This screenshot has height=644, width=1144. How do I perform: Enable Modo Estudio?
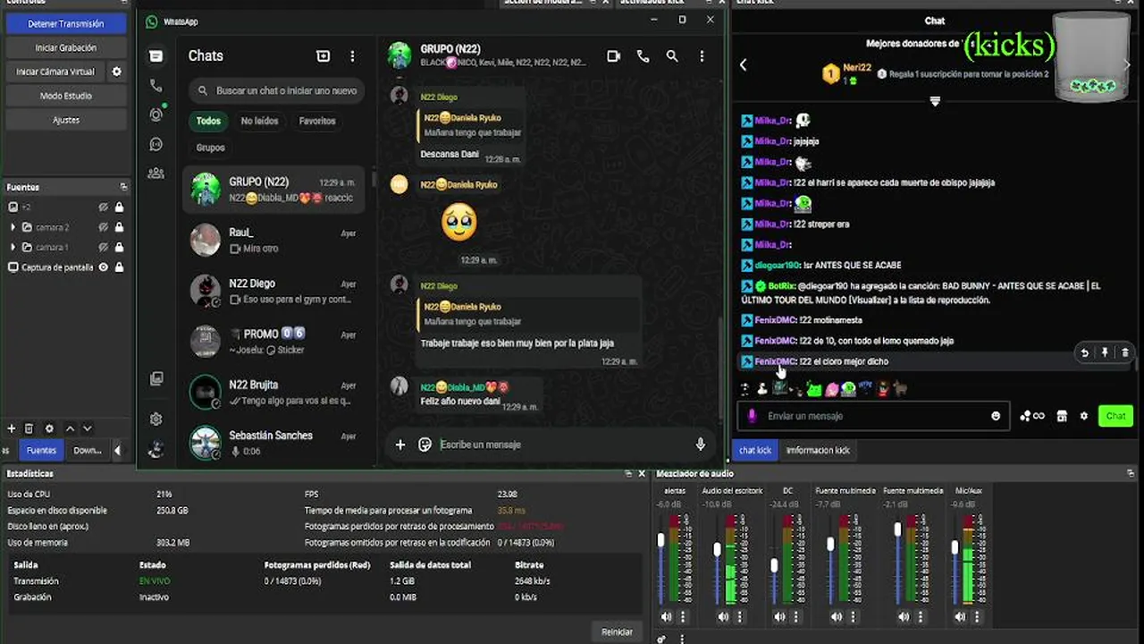[66, 96]
